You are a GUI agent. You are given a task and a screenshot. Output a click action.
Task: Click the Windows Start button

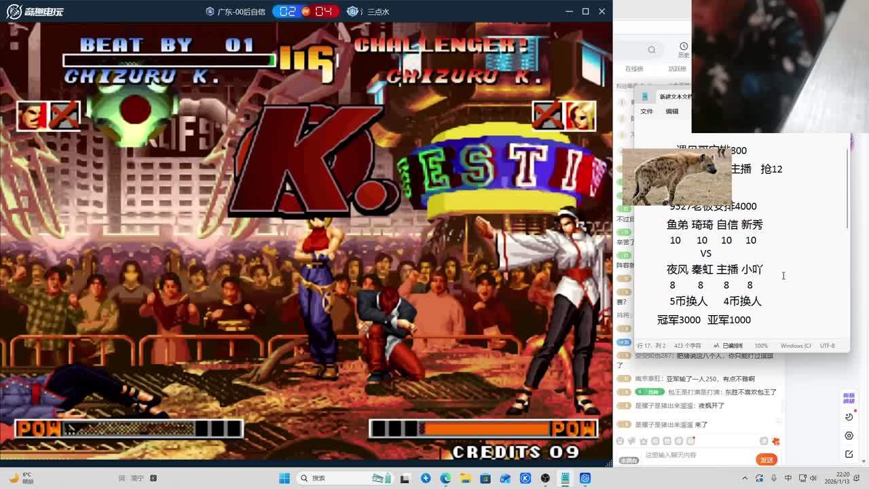(284, 478)
